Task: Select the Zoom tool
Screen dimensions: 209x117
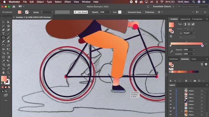Action: coord(8,72)
